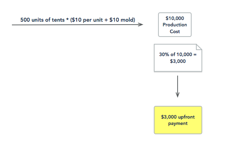The height and width of the screenshot is (153, 227).
Task: Select the middle of the horizontal arrow line
Action: pos(78,25)
